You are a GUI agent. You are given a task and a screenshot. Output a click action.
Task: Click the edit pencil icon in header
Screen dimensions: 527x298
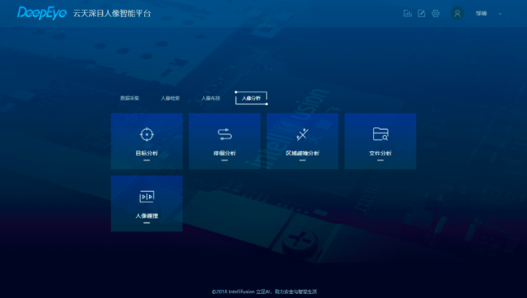[x=422, y=14]
